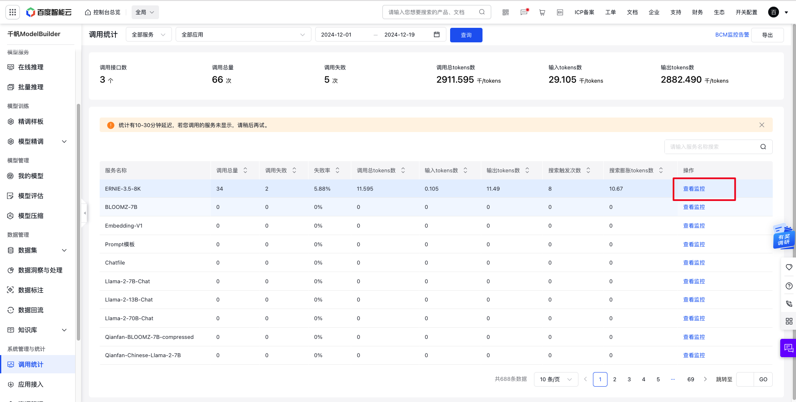The width and height of the screenshot is (796, 402).
Task: Sort by 搜索触发次数 column
Action: (588, 170)
